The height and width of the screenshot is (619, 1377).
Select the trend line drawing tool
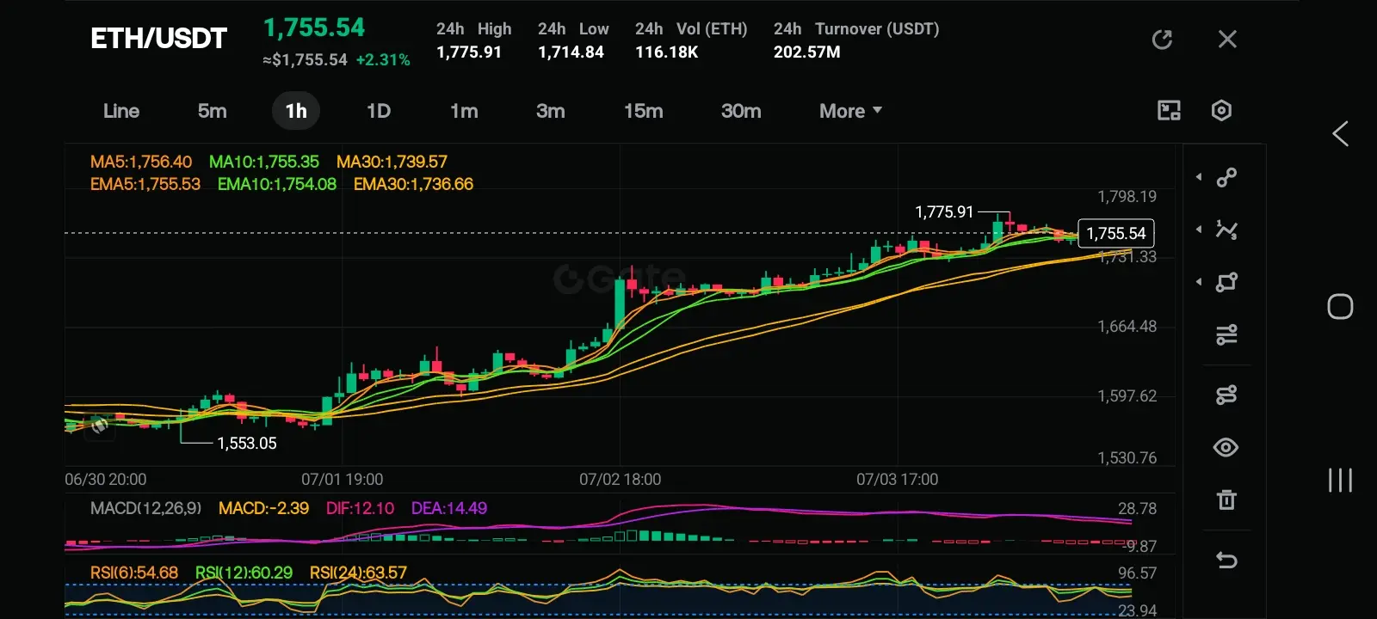pos(1226,177)
